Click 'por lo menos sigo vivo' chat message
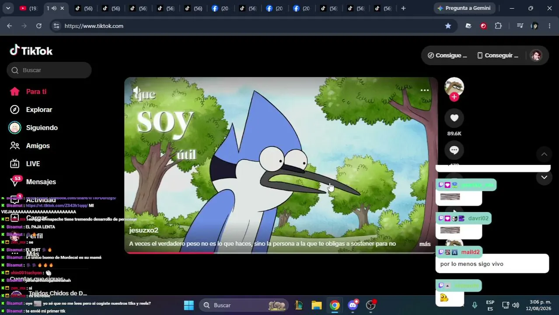Viewport: 559px width, 315px height. pos(472,264)
